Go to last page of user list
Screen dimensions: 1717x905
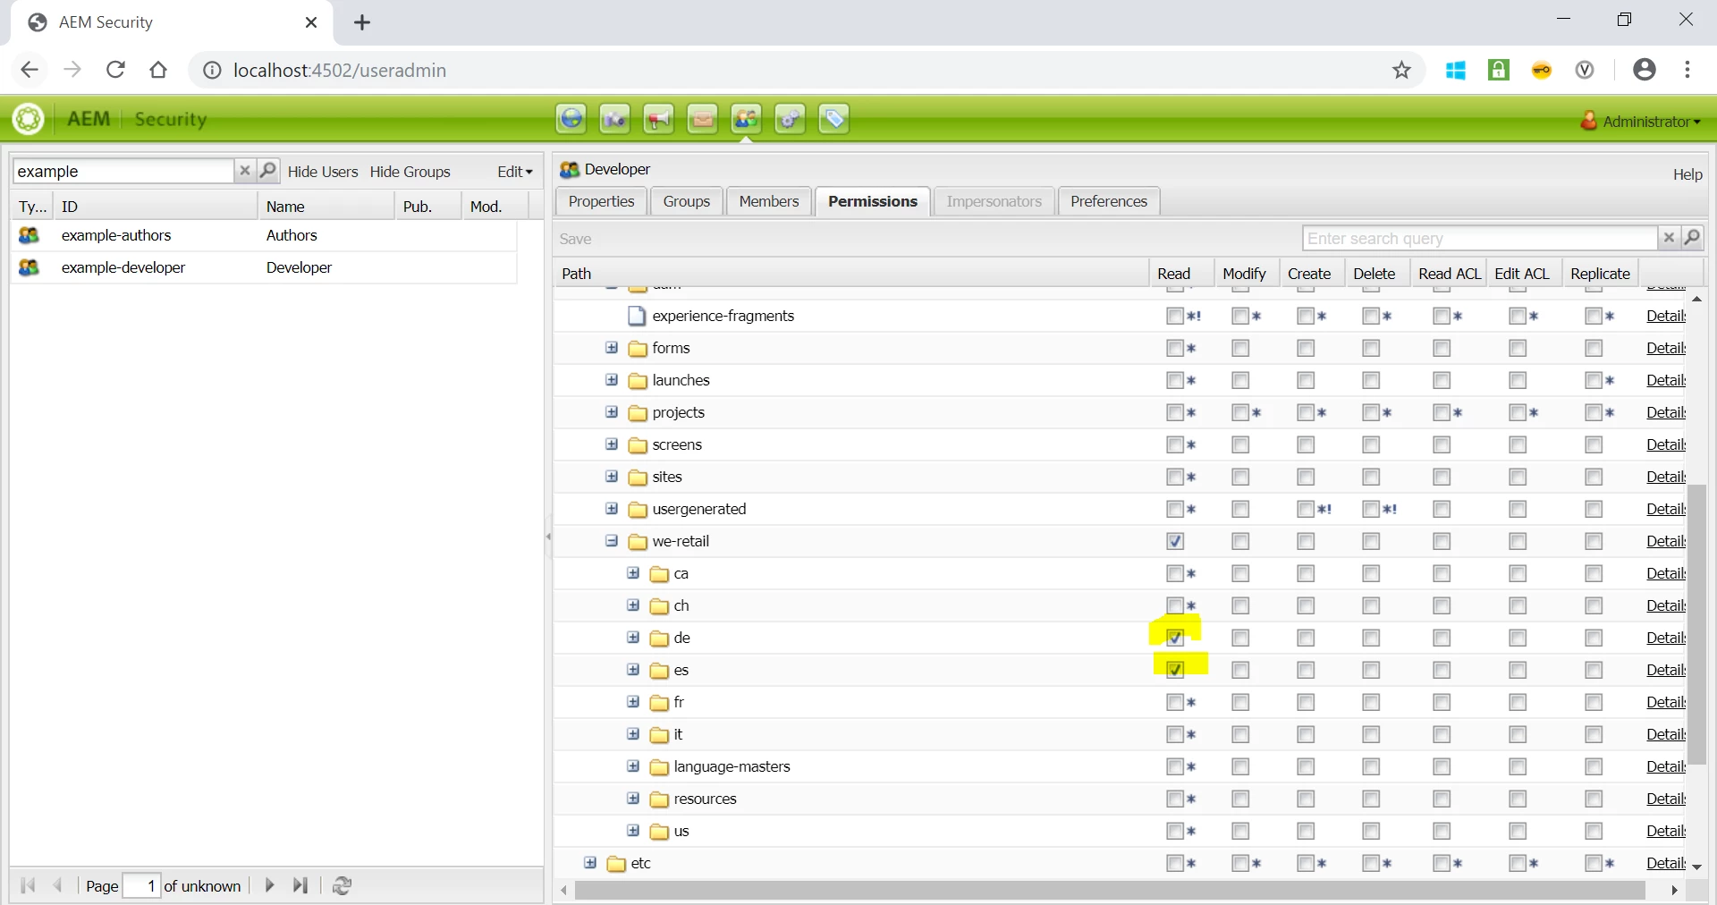300,885
